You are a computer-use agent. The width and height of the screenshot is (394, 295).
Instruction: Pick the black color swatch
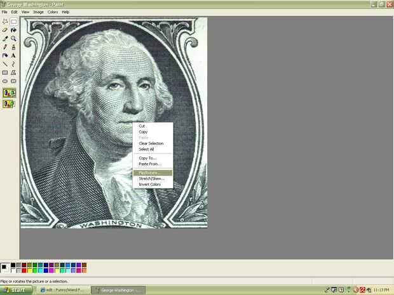pyautogui.click(x=13, y=265)
